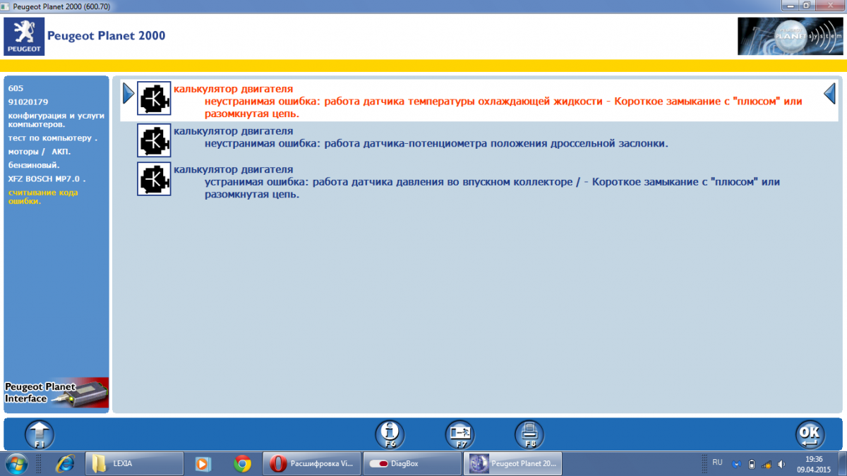Image resolution: width=847 pixels, height=476 pixels.
Task: Click the 'Peugeot Planet 2000' header title
Action: pos(106,35)
